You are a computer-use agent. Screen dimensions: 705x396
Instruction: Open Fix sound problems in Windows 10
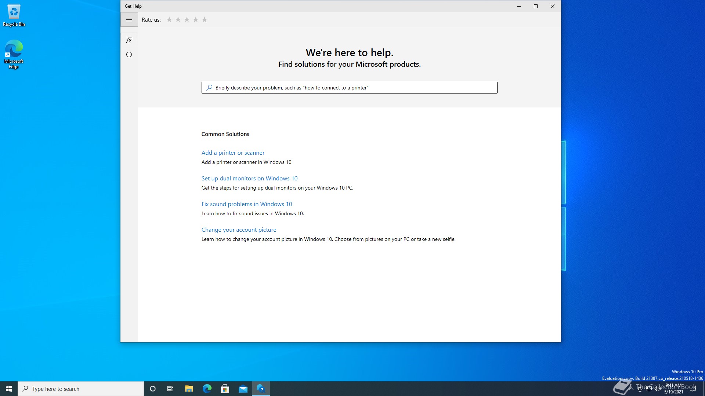[x=247, y=204]
